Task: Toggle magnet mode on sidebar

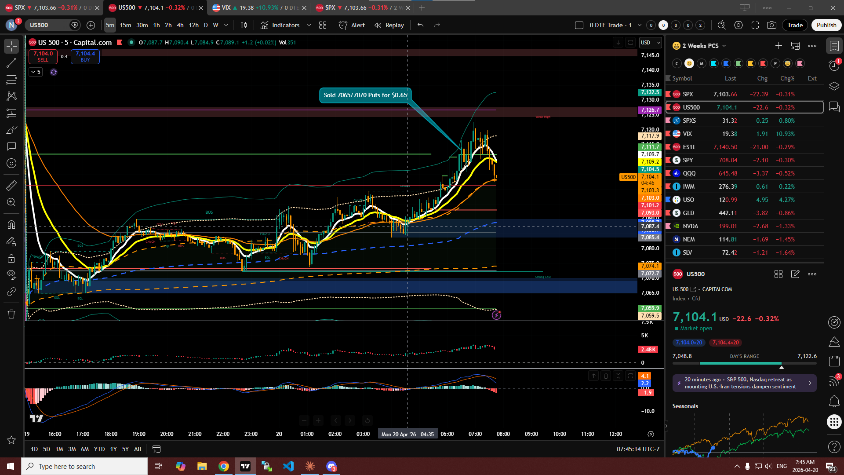Action: (11, 225)
